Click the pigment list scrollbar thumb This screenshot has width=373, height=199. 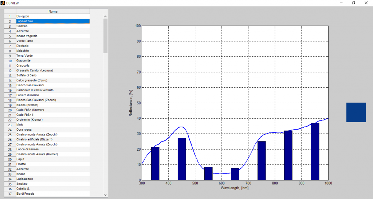(x=105, y=36)
